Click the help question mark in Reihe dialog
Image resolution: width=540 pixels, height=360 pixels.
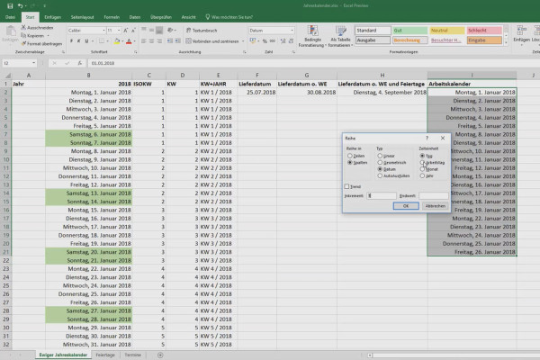coord(427,138)
